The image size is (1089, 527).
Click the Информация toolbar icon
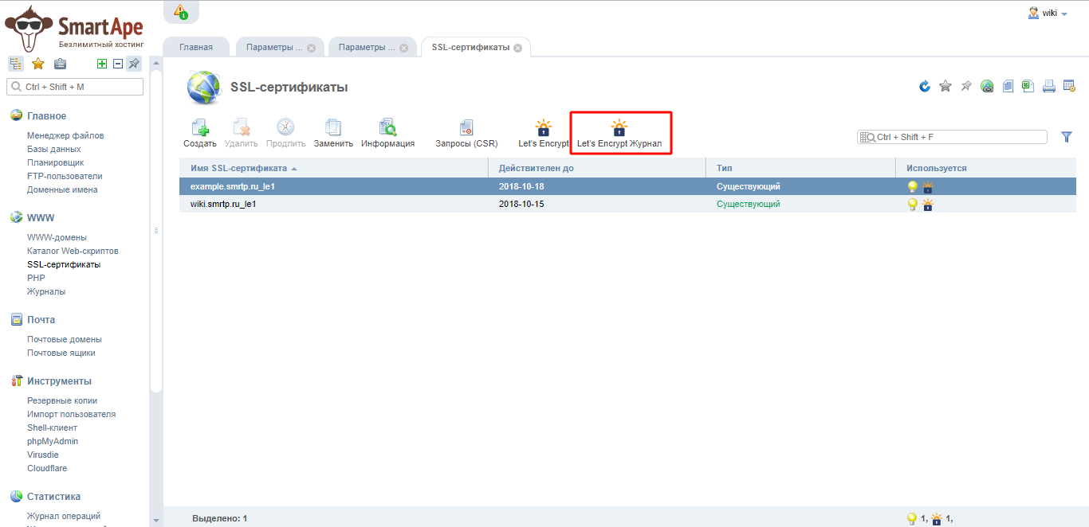(x=387, y=133)
